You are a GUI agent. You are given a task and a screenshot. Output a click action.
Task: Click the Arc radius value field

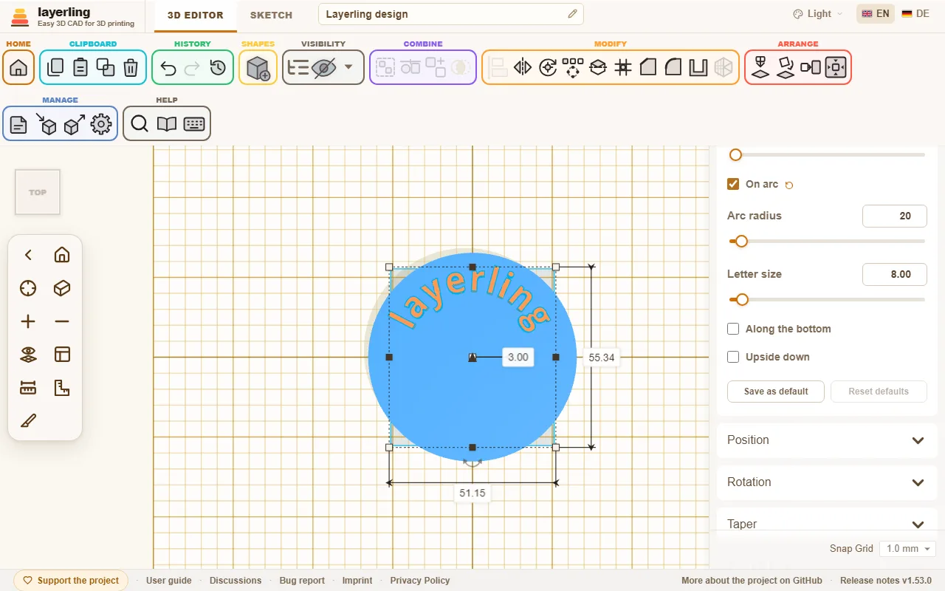[x=895, y=216]
